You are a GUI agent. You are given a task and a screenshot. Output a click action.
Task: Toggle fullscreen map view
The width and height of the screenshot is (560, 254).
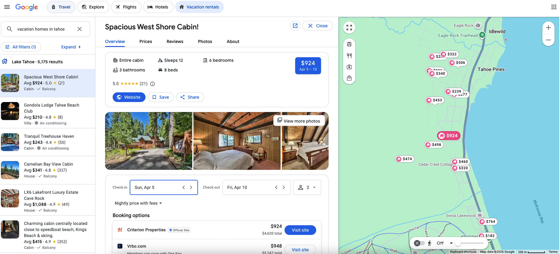click(349, 28)
